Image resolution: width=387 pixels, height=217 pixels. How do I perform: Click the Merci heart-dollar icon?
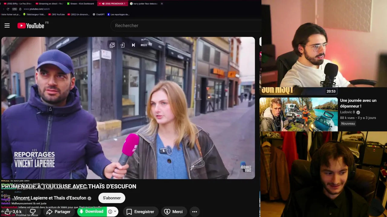point(167,212)
